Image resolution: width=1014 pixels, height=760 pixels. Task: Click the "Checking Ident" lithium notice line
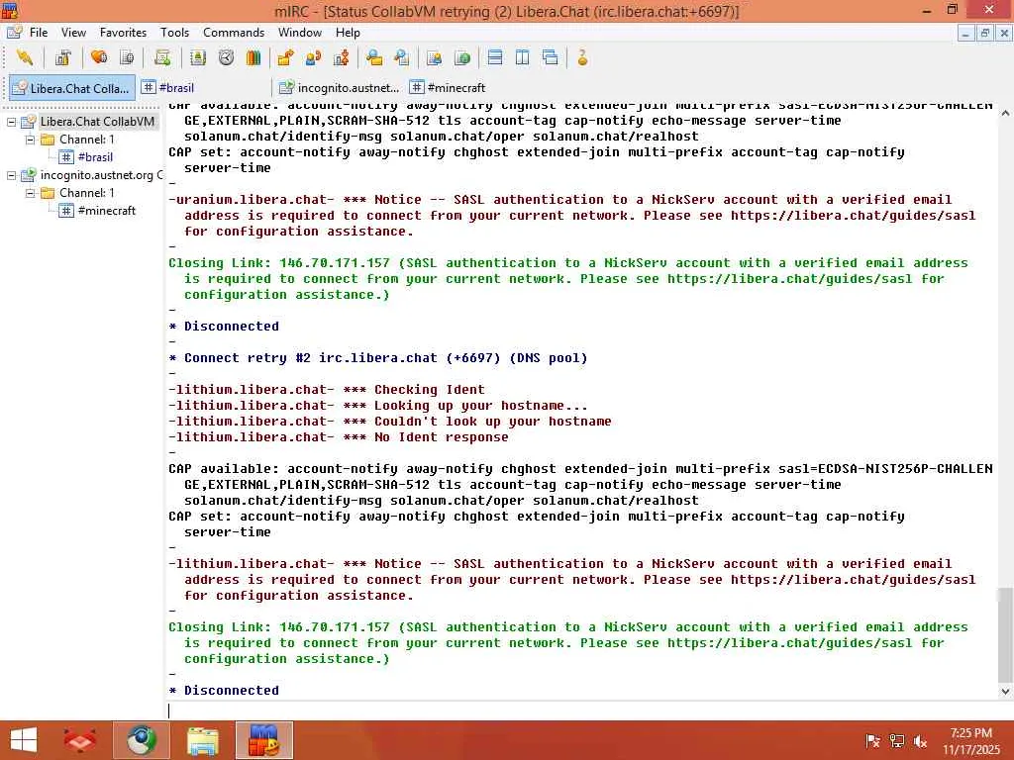(327, 390)
